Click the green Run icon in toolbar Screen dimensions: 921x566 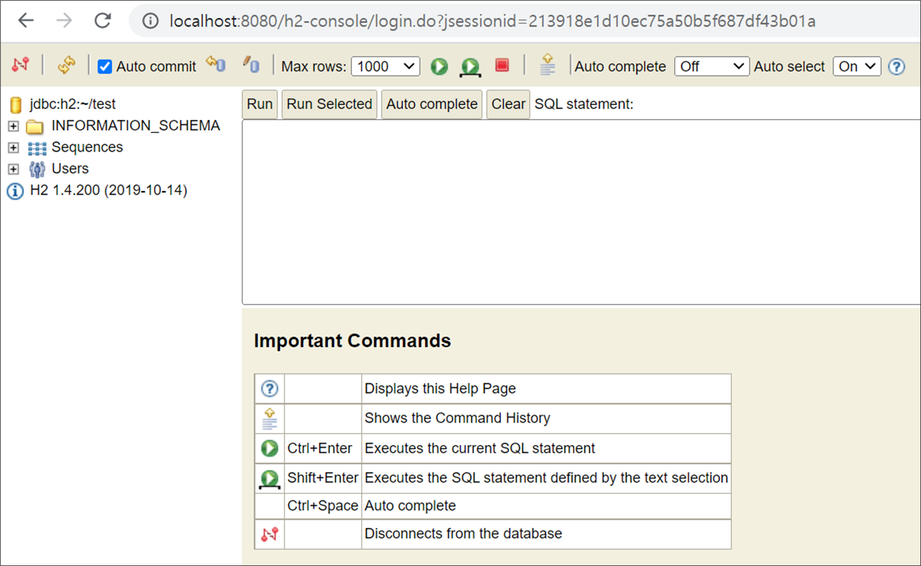439,66
